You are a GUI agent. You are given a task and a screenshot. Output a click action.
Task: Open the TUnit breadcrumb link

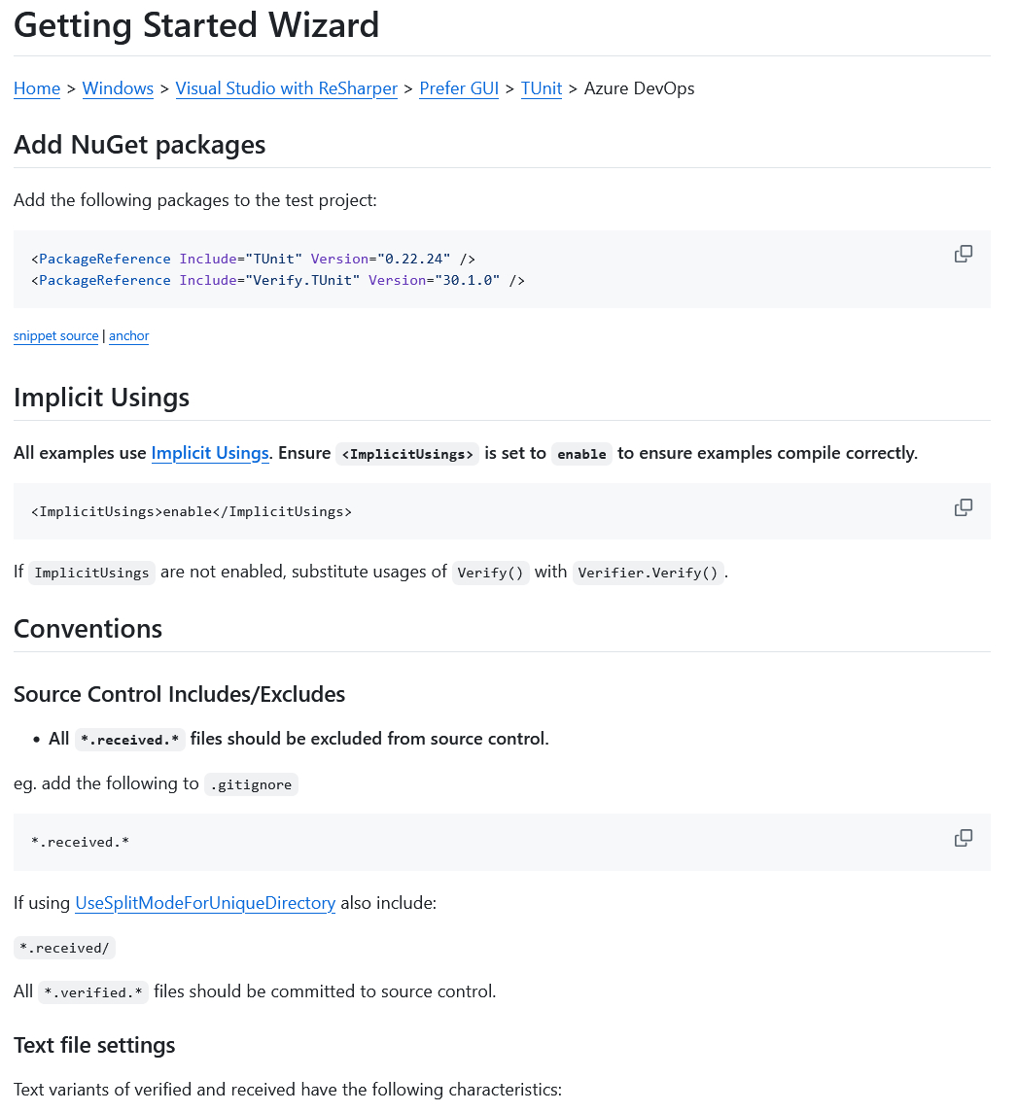542,88
